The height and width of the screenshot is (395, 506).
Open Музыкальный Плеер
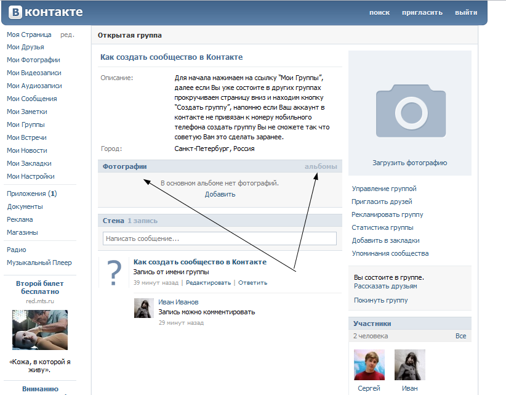39,263
